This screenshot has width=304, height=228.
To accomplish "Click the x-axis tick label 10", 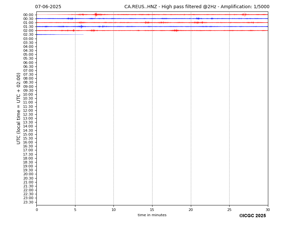I will pos(113,210).
